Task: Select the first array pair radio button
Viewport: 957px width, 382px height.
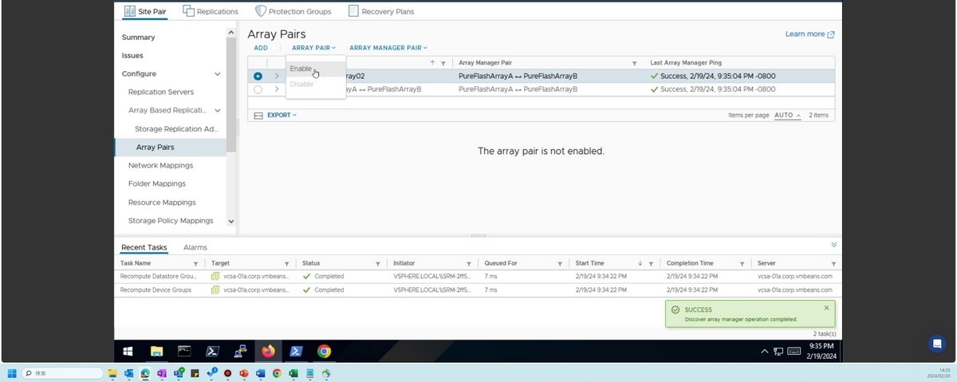Action: pyautogui.click(x=258, y=77)
